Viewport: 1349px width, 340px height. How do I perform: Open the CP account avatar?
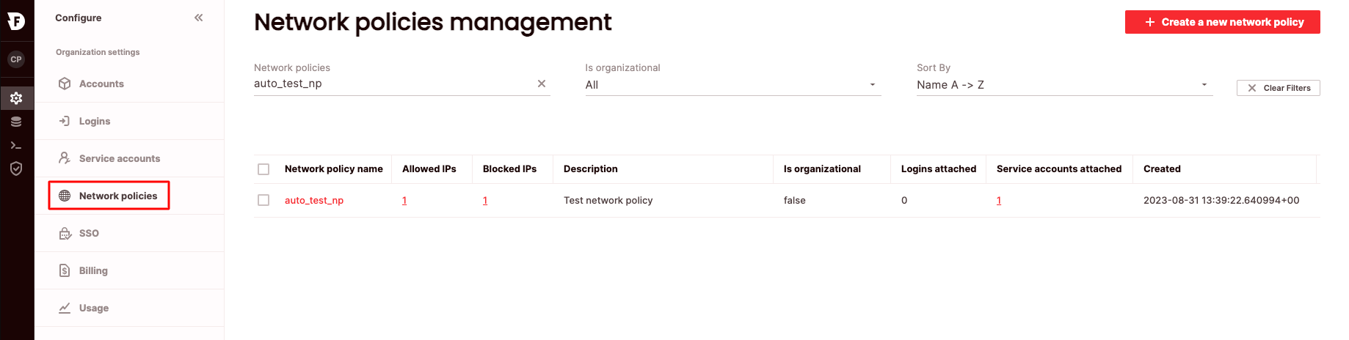click(16, 59)
